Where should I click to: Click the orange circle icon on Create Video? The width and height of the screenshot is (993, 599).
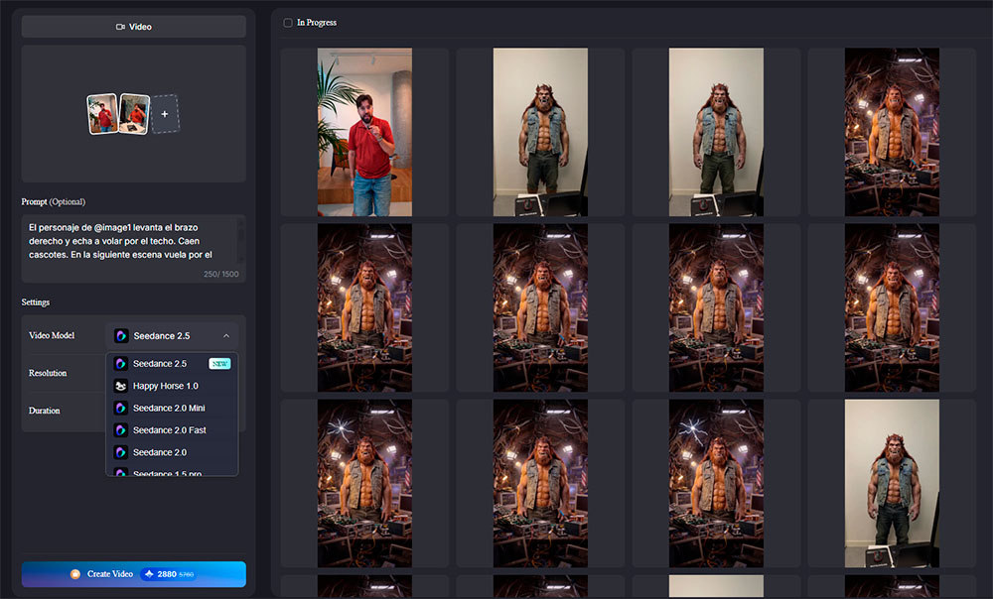coord(75,574)
